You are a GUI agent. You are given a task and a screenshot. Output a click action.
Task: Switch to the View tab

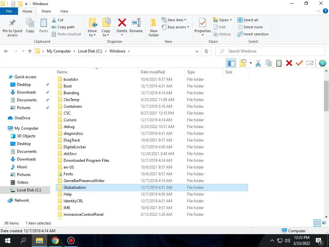64,11
